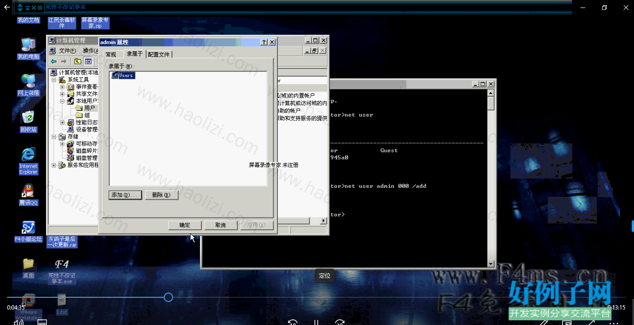Expand the 服务和应用程 tree node

(x=54, y=165)
